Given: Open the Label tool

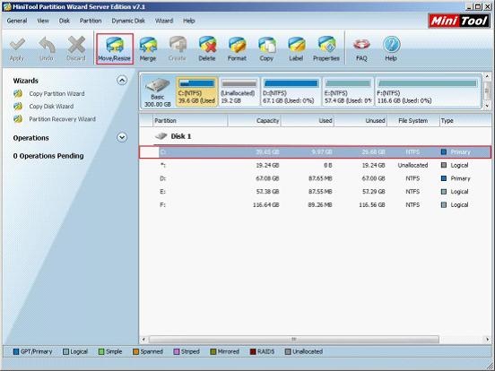Looking at the screenshot, I should [x=296, y=49].
